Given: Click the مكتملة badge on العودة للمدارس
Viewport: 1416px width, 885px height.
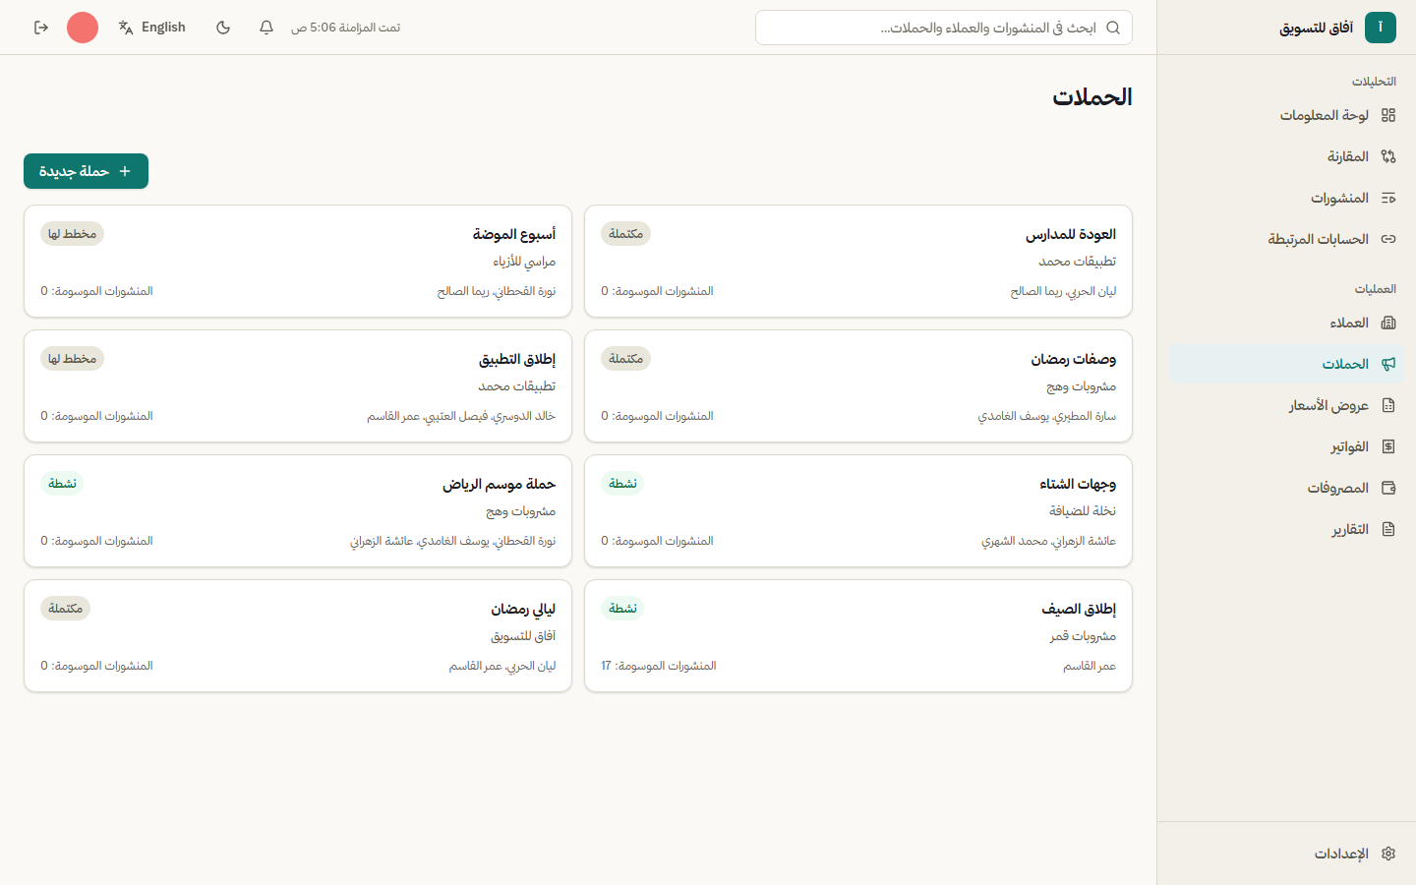Looking at the screenshot, I should point(625,234).
